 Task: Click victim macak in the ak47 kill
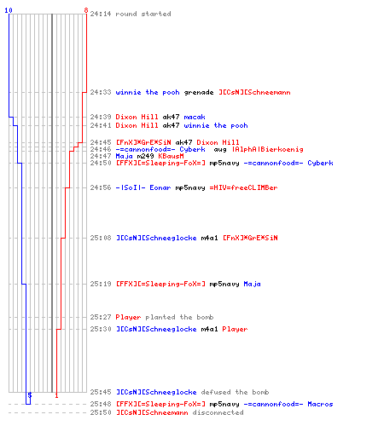195,117
